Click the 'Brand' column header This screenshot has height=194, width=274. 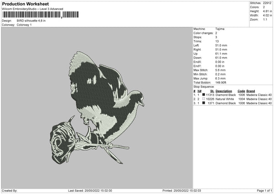click(251, 91)
